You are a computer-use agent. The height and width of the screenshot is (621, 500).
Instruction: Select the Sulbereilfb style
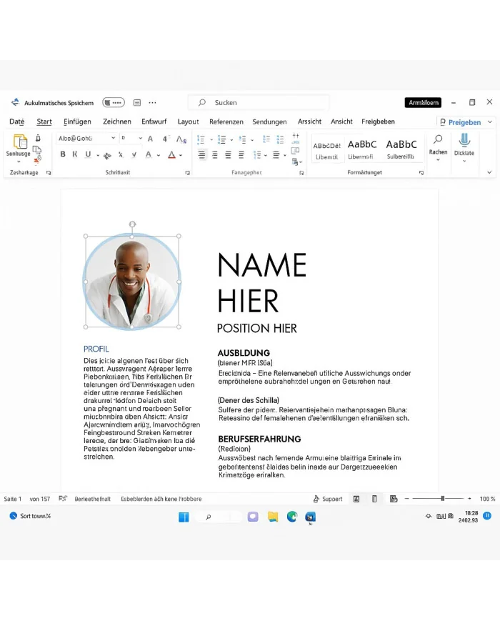(401, 149)
